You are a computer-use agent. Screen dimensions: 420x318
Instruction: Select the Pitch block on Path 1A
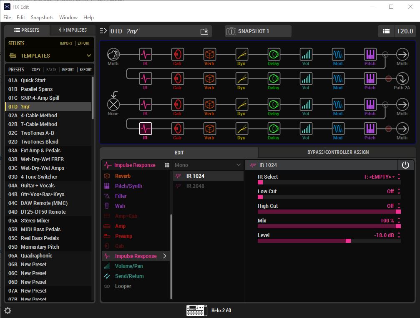(370, 54)
